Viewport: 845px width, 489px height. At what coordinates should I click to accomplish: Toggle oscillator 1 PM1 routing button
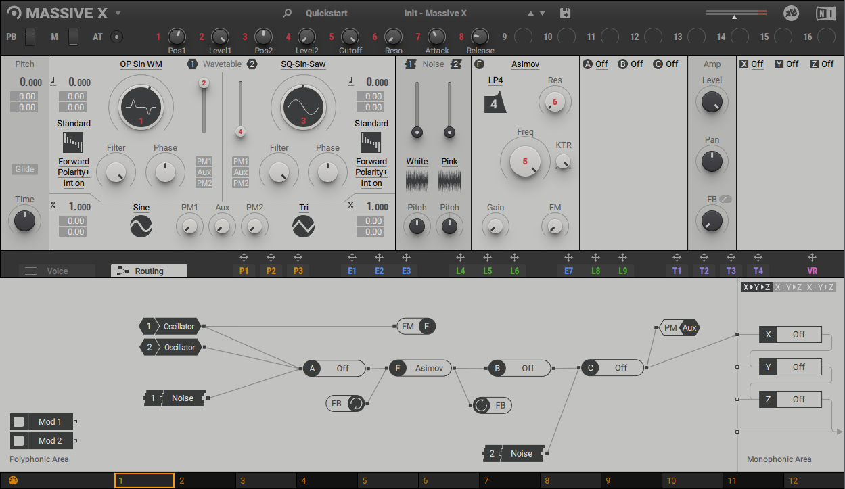(204, 161)
